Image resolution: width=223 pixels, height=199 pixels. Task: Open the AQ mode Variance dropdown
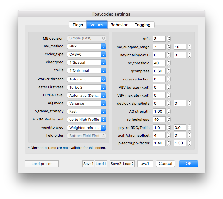87,103
